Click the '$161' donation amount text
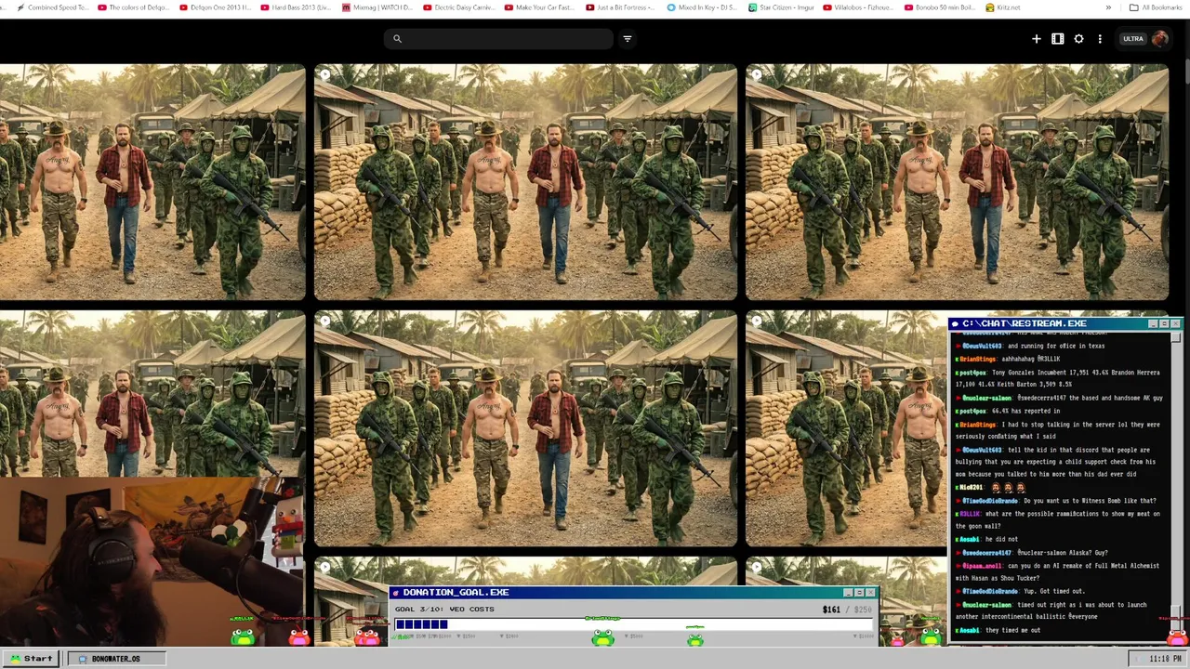This screenshot has width=1190, height=669. point(831,610)
